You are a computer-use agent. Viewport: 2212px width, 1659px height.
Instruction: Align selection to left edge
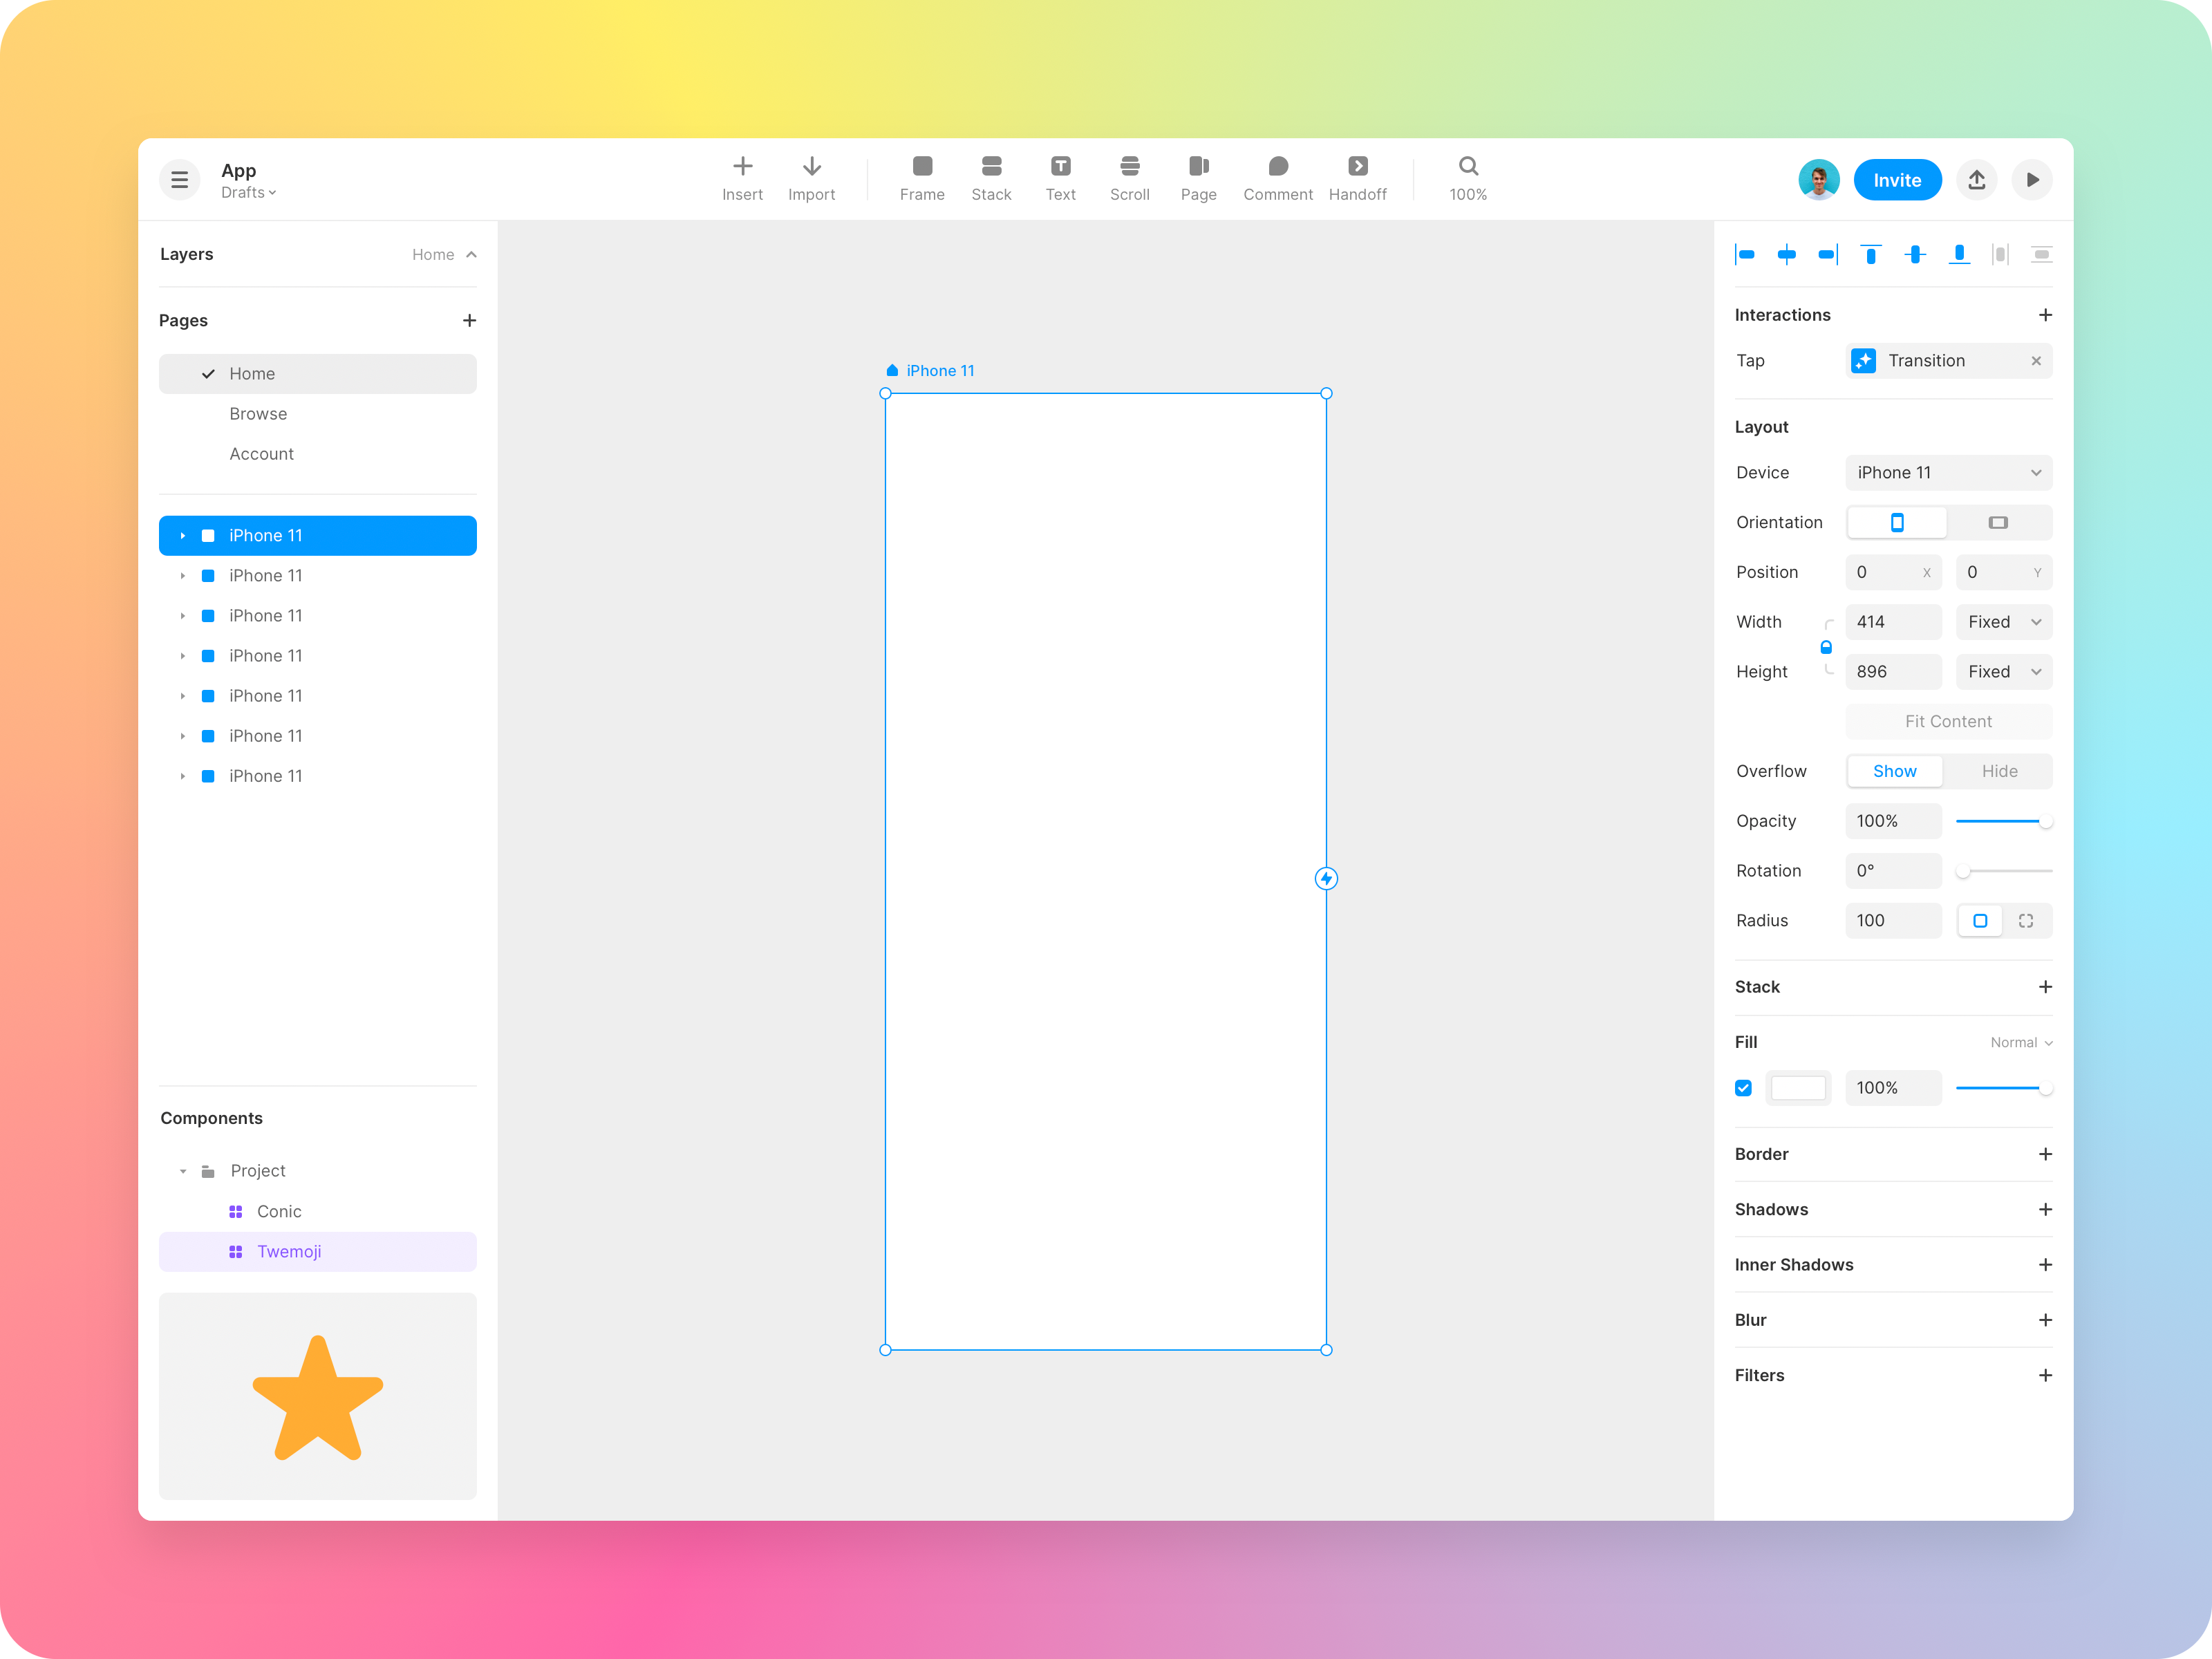(x=1745, y=255)
